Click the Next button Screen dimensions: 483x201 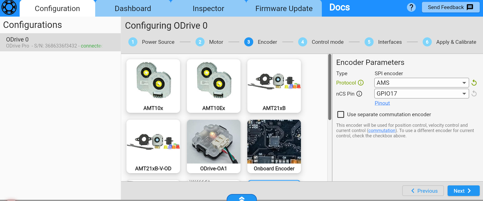(463, 191)
